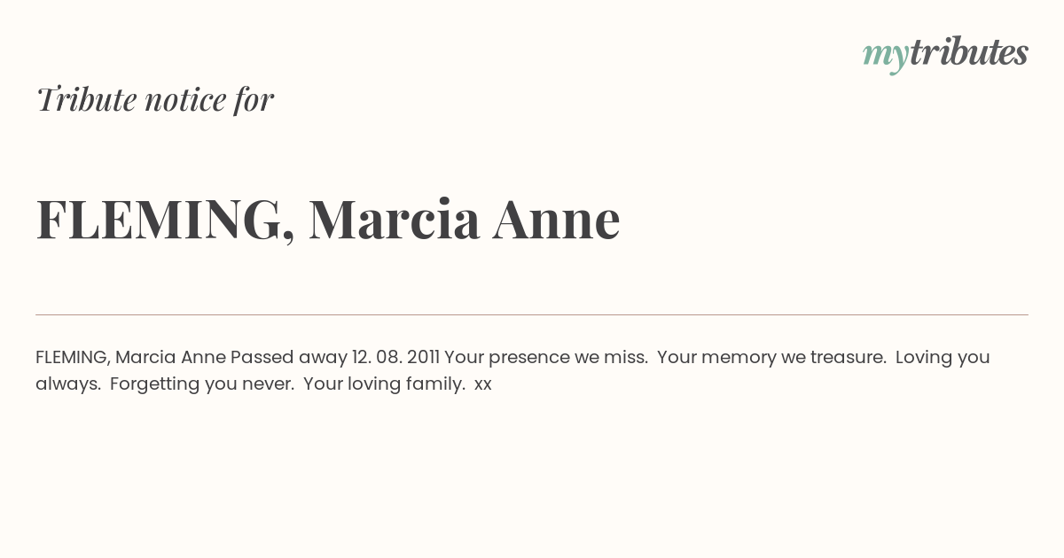Click the "Tribute notice for" heading
Viewport: 1064px width, 558px height.
[x=154, y=99]
